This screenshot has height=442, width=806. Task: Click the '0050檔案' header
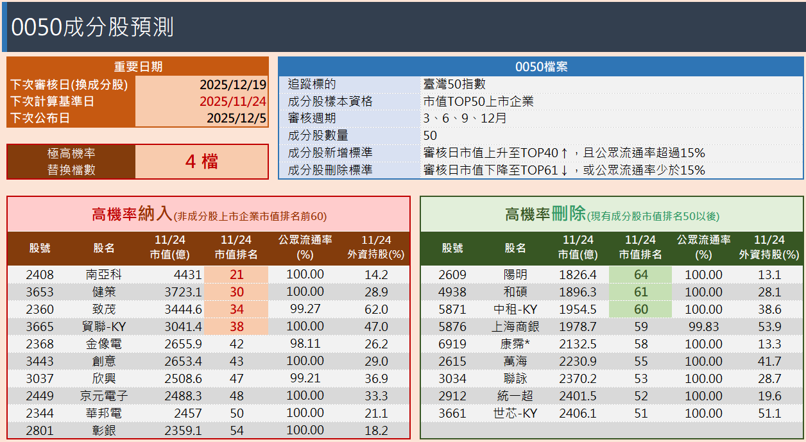point(541,67)
